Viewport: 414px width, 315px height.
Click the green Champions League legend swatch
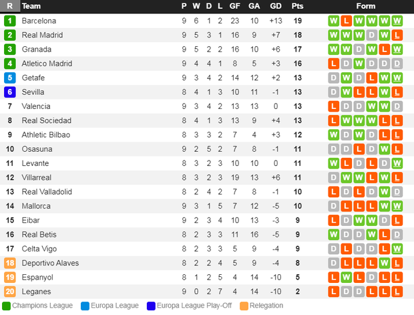point(6,306)
